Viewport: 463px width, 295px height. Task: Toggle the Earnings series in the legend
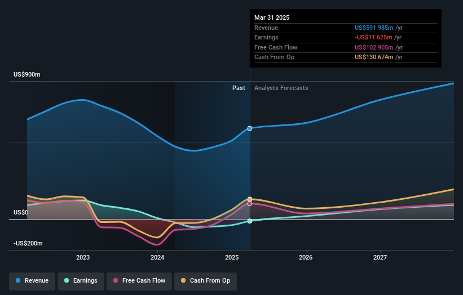pyautogui.click(x=81, y=281)
